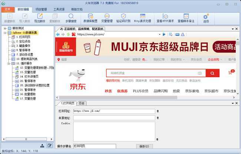The image size is (241, 154).
Task: Open the browser panel tab list dropdown arrow
Action: pos(233,29)
